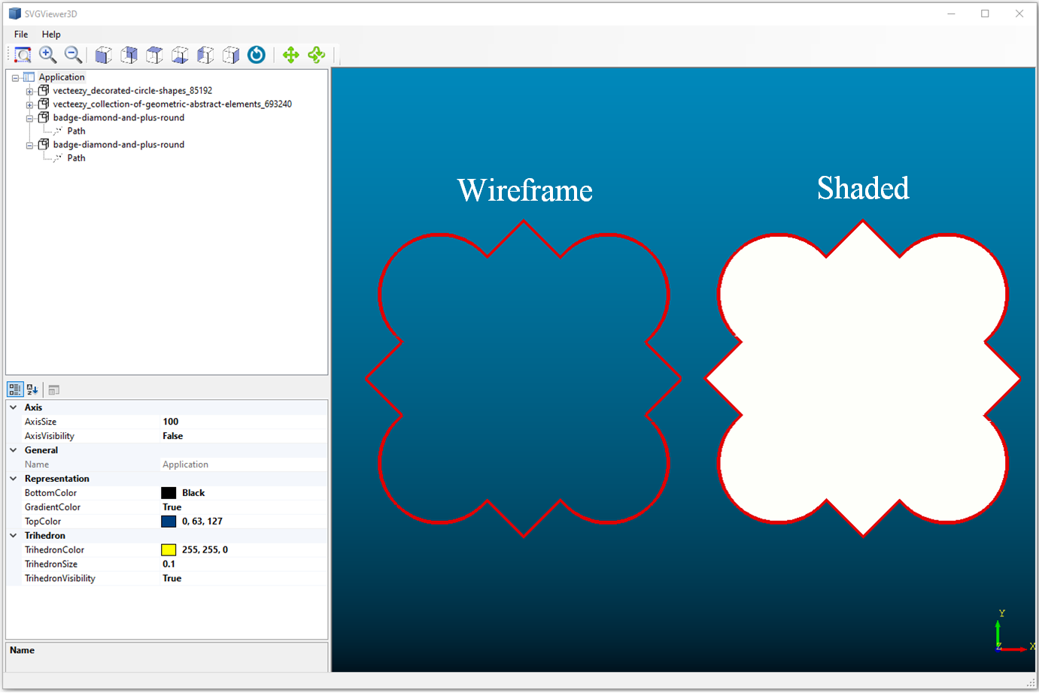Click the yellow TrihedronColor swatch

[x=169, y=550]
